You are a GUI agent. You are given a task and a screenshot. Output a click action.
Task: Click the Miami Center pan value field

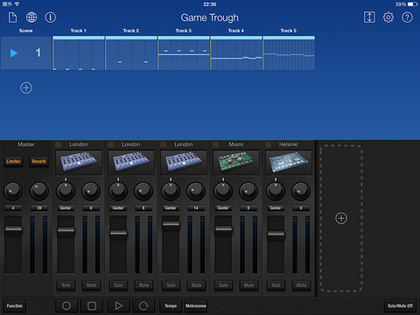(223, 208)
